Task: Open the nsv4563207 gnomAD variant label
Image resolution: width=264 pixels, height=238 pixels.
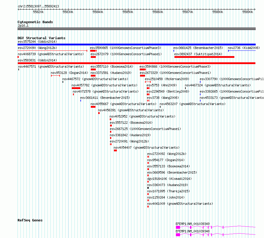Action: point(193,104)
